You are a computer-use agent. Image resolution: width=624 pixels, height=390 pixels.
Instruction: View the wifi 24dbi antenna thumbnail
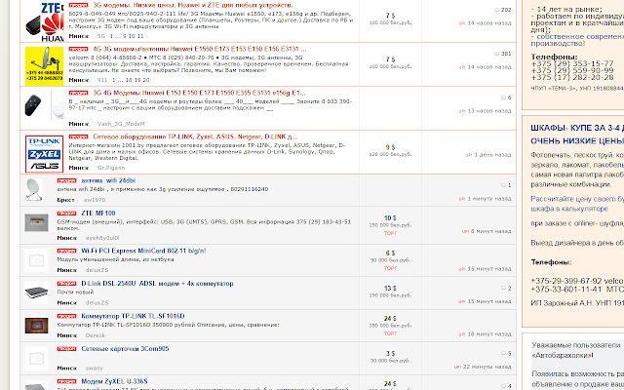pos(33,190)
